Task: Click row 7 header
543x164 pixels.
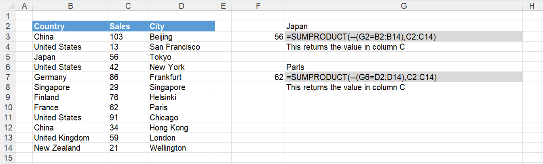Action: coord(8,77)
